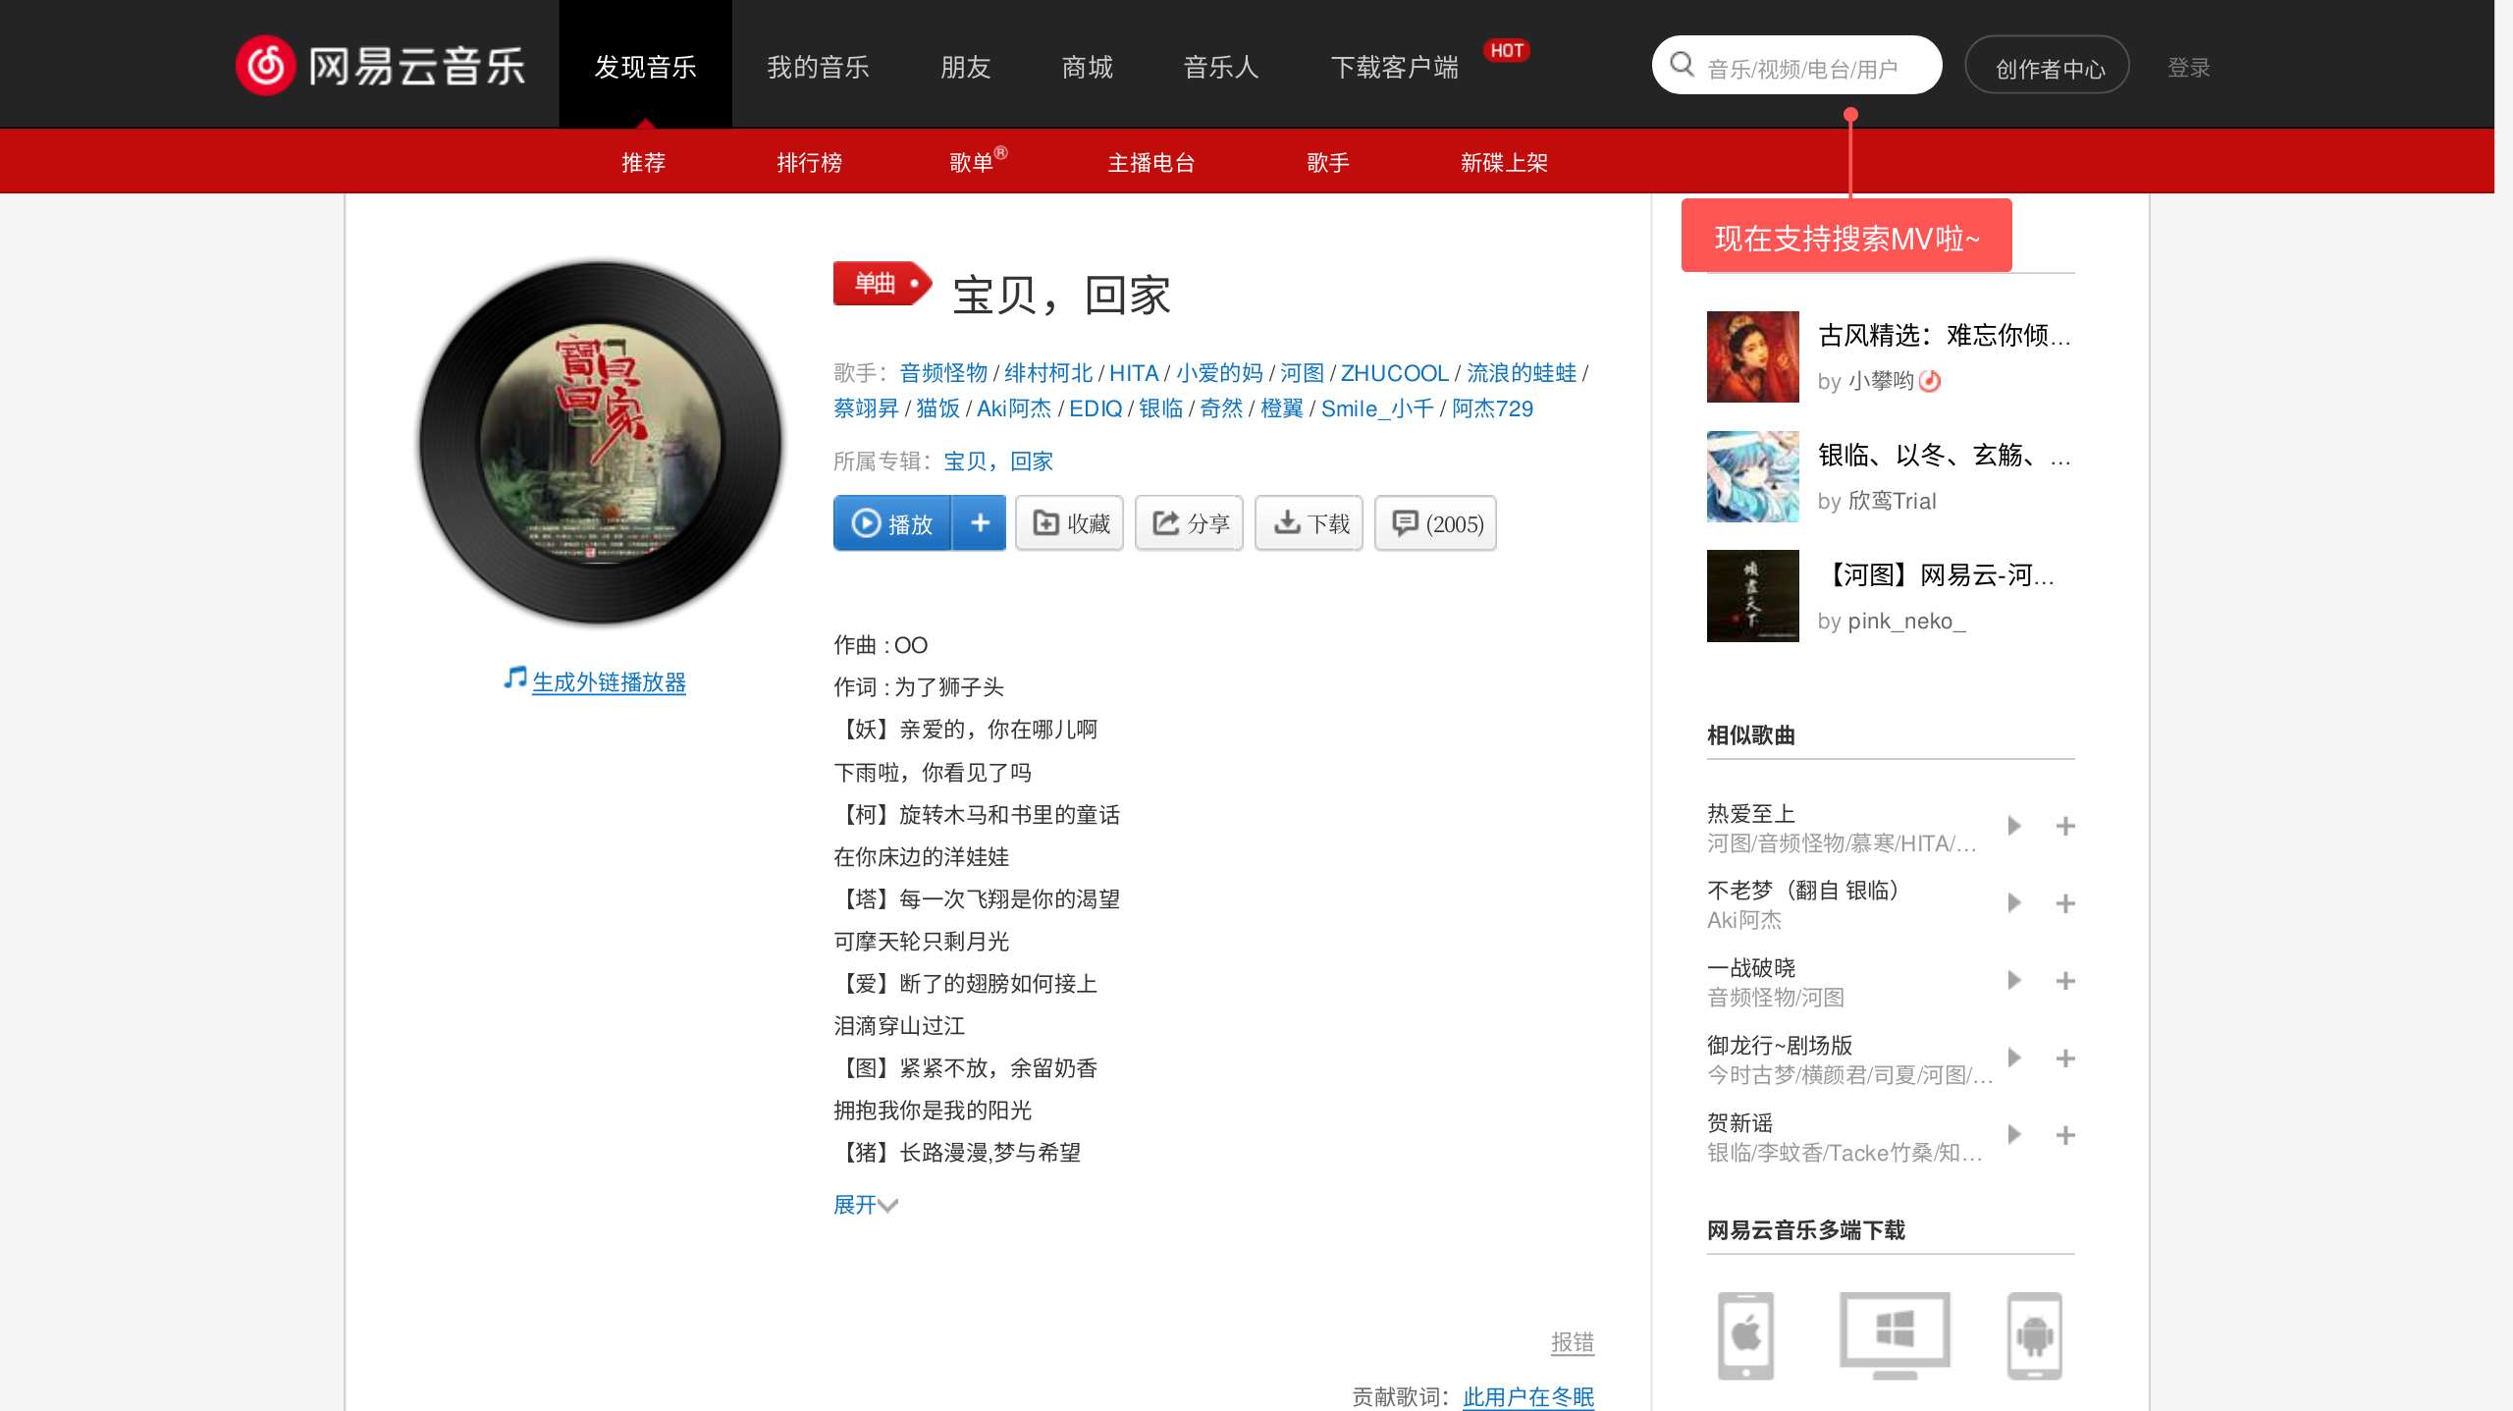Viewport: 2513px width, 1411px height.
Task: Click the search magnifier icon
Action: click(1682, 65)
